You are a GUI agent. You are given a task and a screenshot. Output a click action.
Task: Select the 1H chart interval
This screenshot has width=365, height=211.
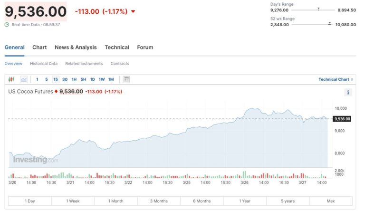coord(74,79)
